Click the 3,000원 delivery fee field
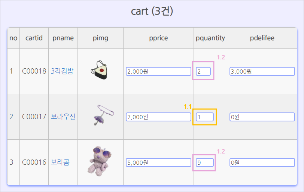The image size is (304, 192). (x=262, y=71)
